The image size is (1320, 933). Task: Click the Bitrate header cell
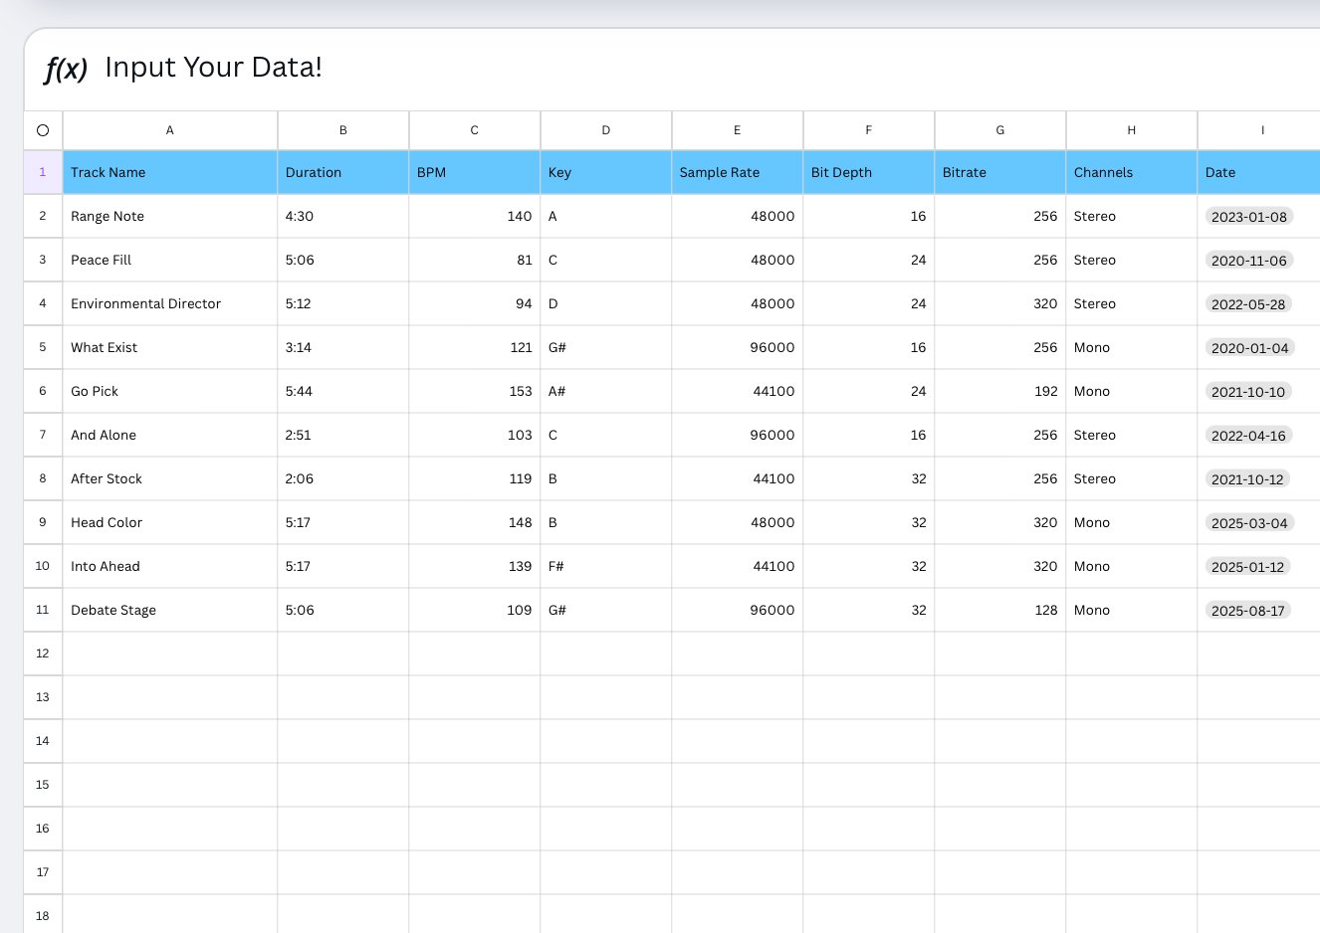coord(1000,172)
